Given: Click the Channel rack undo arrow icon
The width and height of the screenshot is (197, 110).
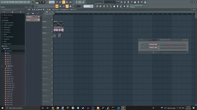Looking at the screenshot, I should tap(142, 40).
